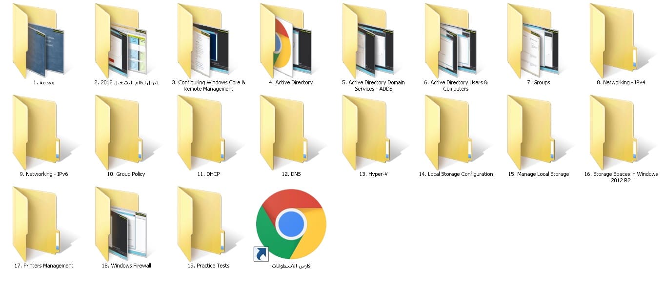Click label '2. تنزيل نظام التشغيل 2012'
665x287 pixels.
coord(126,83)
